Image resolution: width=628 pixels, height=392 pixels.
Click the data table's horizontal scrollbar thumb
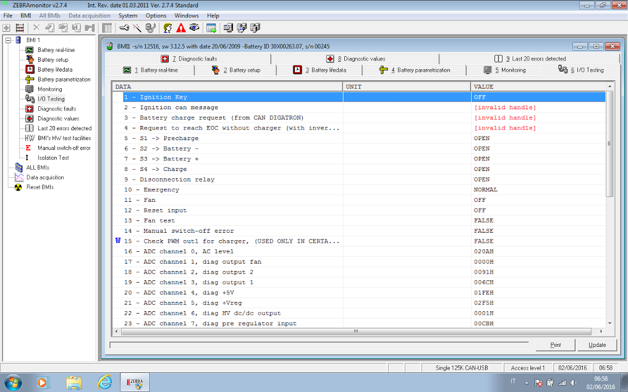coord(356,331)
